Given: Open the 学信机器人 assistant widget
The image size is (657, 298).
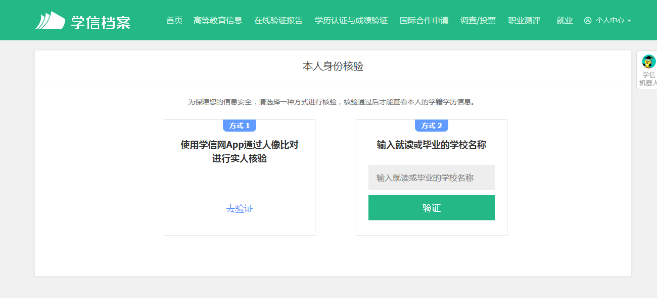Looking at the screenshot, I should click(x=648, y=71).
